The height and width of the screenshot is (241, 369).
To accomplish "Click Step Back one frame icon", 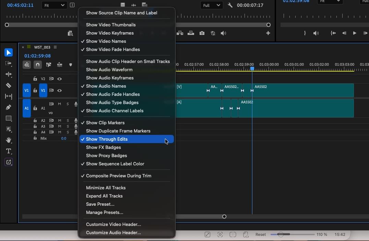I will click(x=344, y=33).
